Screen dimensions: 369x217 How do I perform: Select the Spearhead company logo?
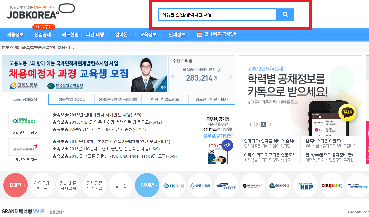point(253,185)
